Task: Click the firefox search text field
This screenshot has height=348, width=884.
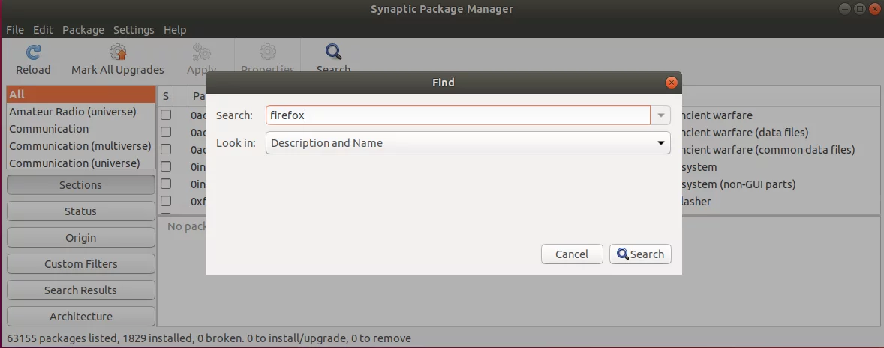Action: coord(458,115)
